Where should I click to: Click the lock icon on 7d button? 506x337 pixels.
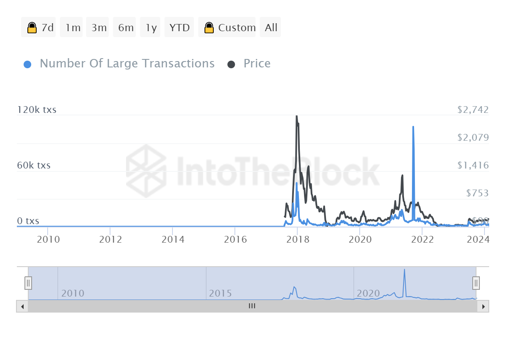pyautogui.click(x=32, y=28)
